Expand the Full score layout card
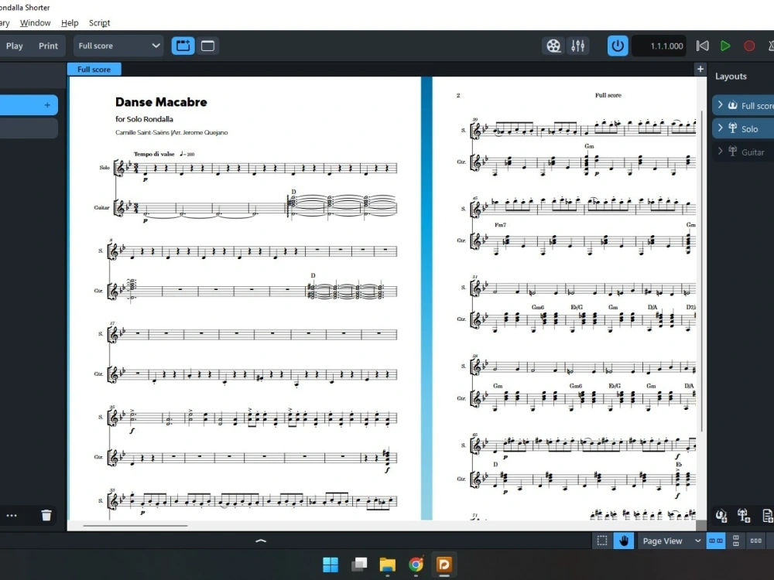The height and width of the screenshot is (580, 774). point(720,104)
